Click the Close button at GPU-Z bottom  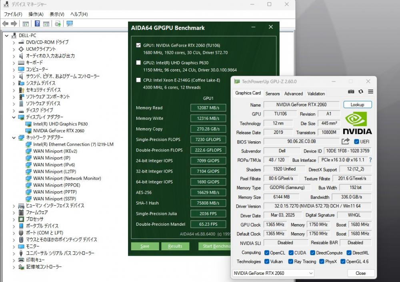click(361, 273)
